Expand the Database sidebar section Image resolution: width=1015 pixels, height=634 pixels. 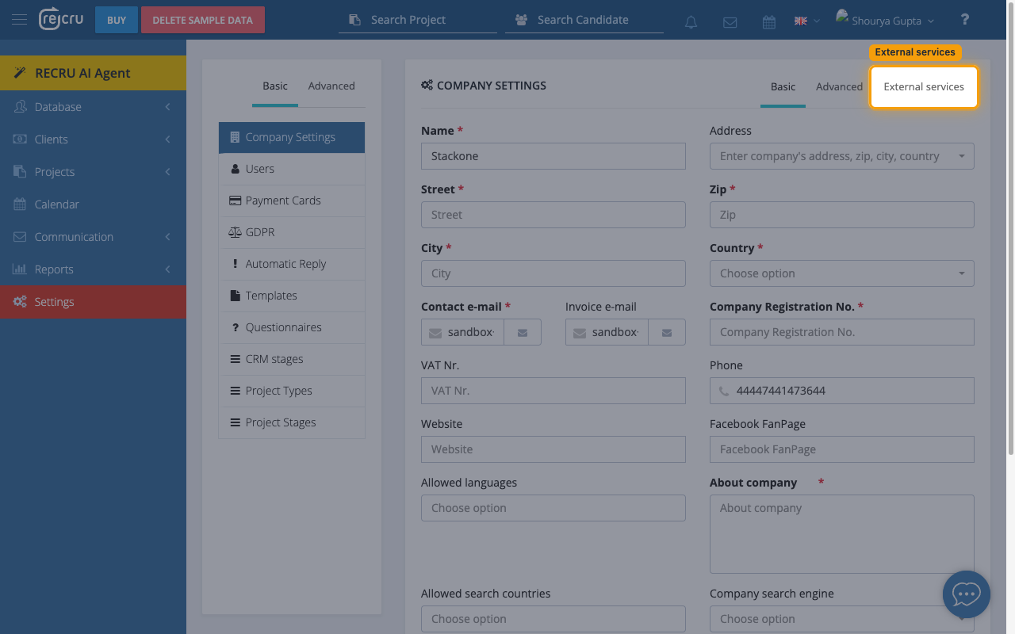pyautogui.click(x=93, y=107)
